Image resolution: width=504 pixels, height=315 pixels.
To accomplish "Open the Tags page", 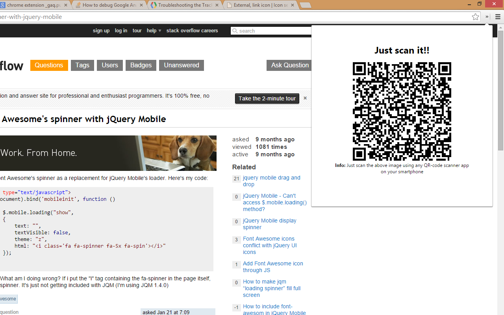I will pos(82,65).
